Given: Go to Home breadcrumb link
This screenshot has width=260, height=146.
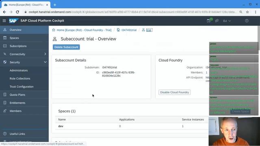Looking at the screenshot, I should (x=84, y=30).
